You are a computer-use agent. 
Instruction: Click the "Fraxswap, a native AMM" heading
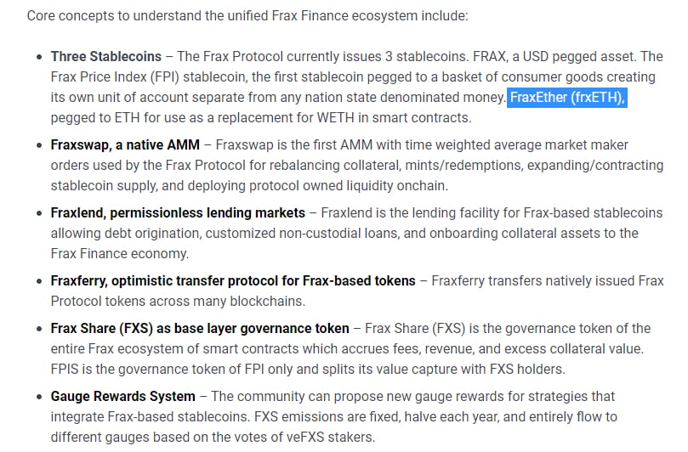125,145
